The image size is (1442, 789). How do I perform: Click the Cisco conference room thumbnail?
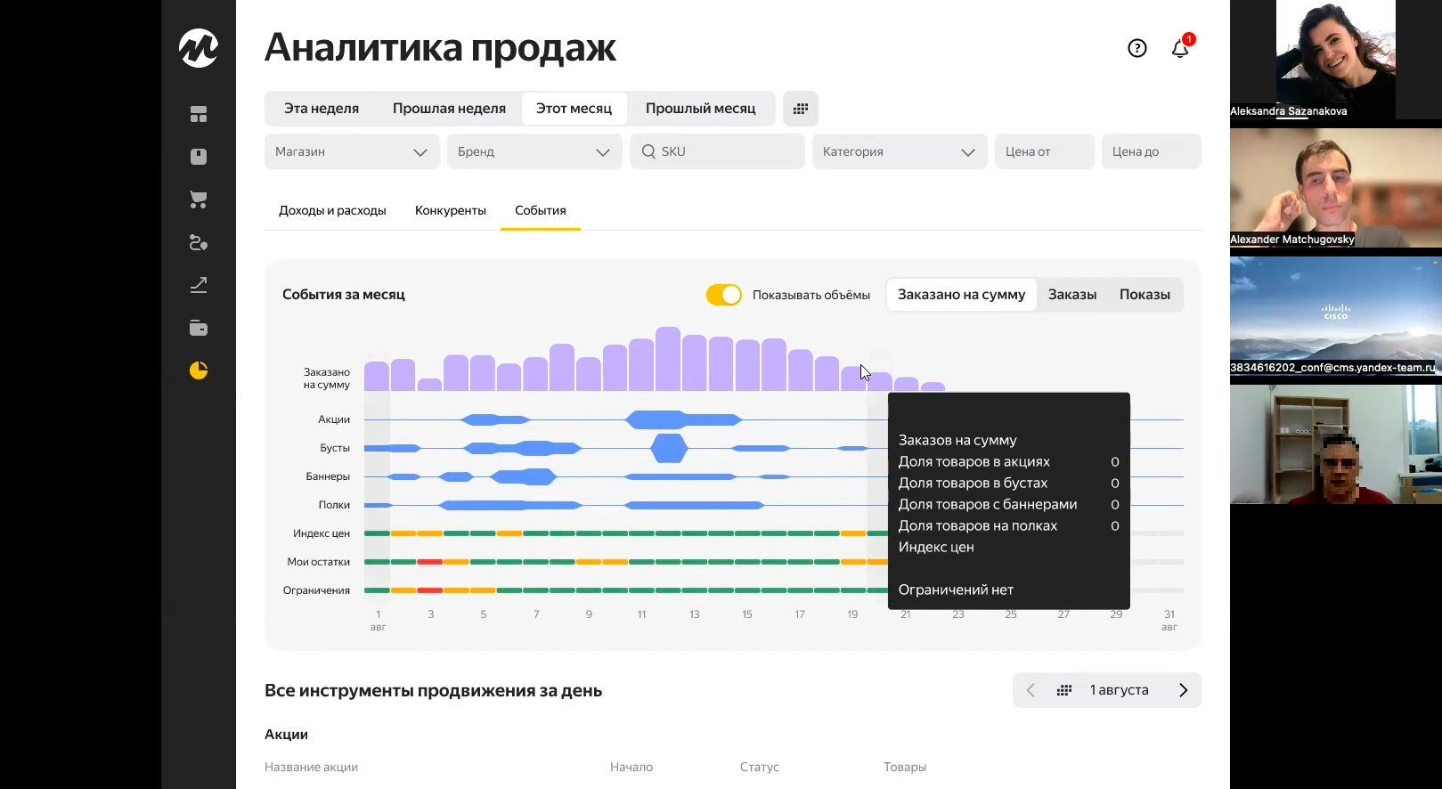1336,316
